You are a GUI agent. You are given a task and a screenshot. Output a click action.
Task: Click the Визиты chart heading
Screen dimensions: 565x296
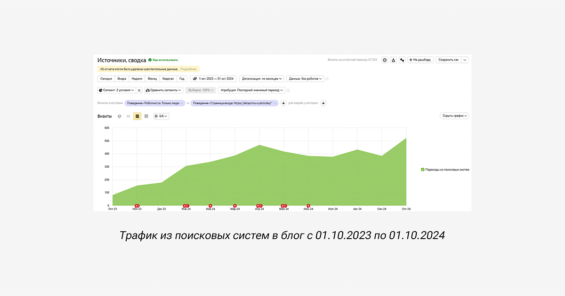pyautogui.click(x=105, y=116)
